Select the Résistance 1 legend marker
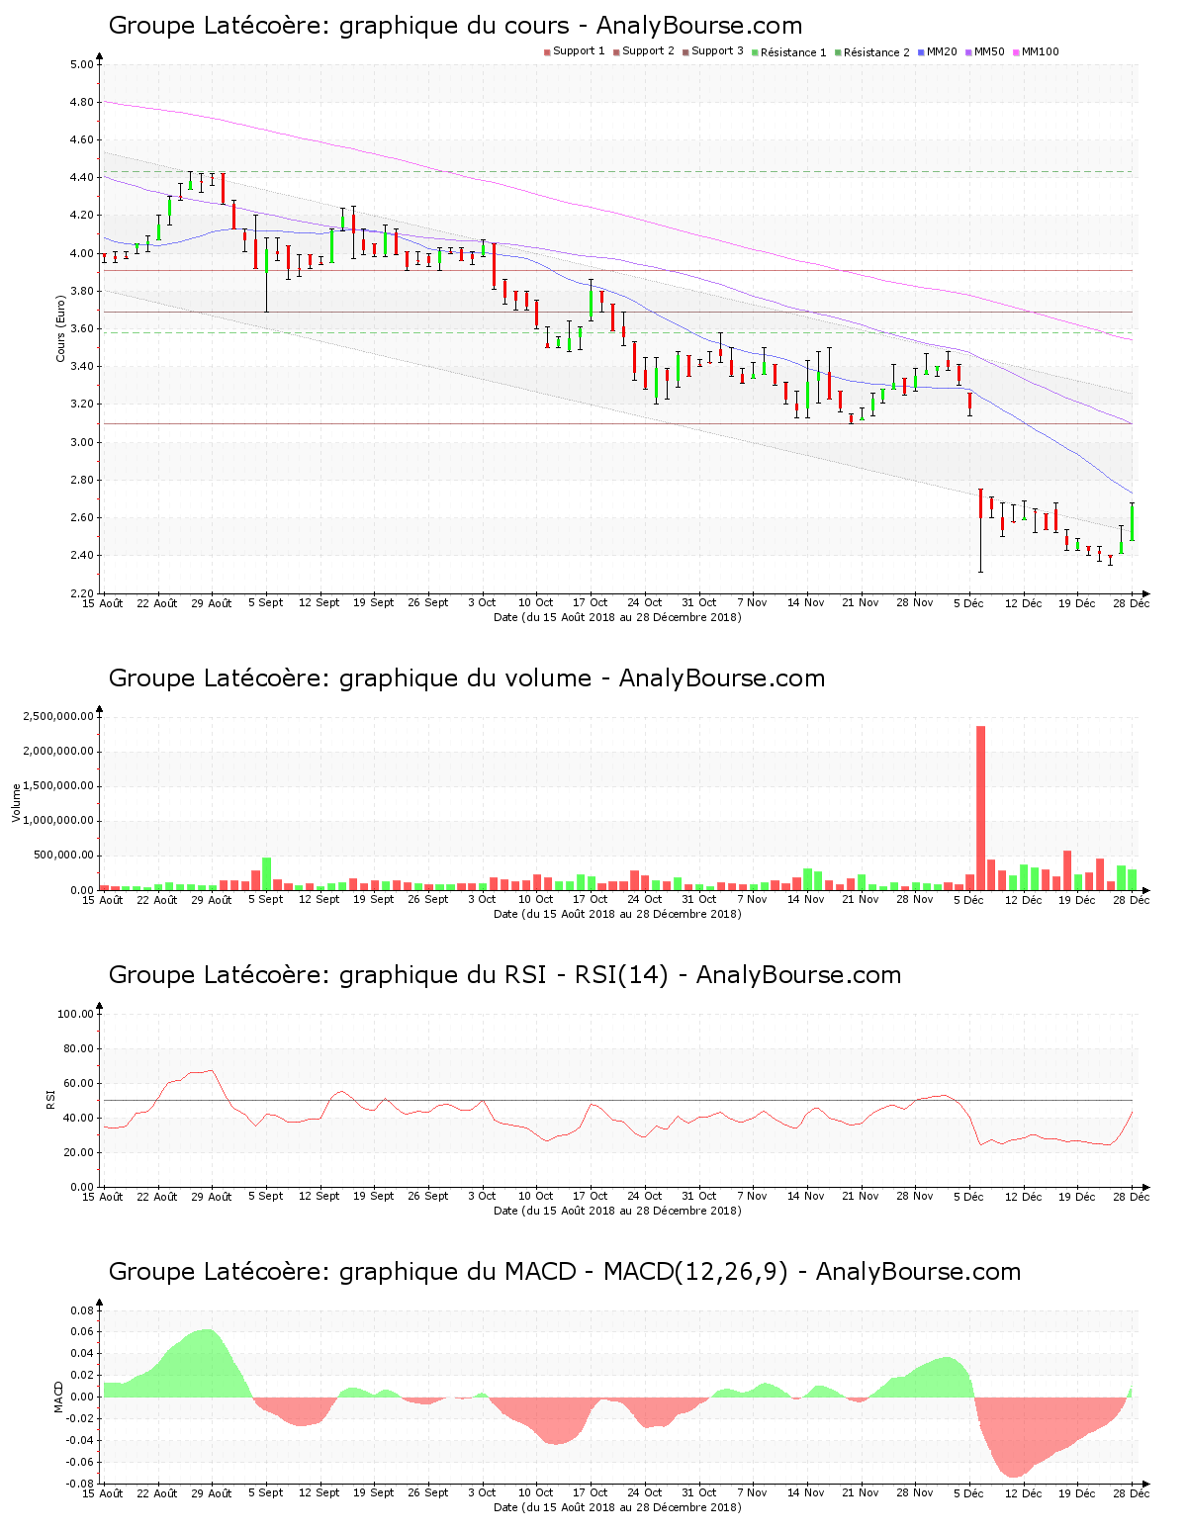Screen dimensions: 1187x1533 click(755, 52)
